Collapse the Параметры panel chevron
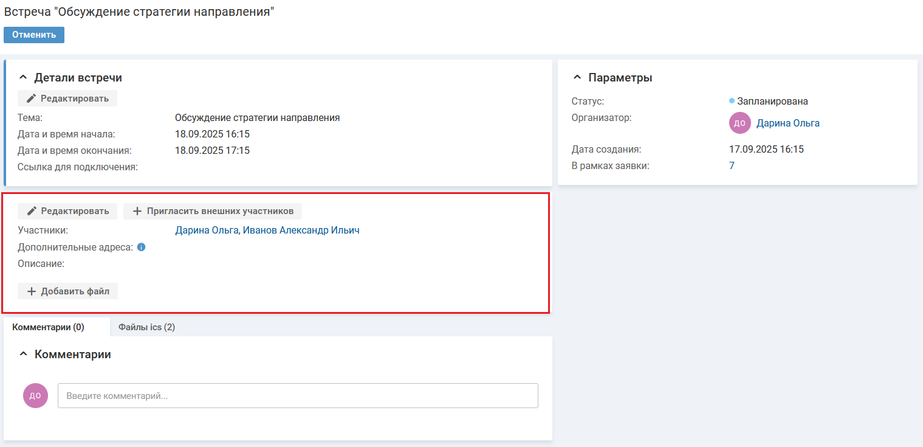 (x=577, y=78)
